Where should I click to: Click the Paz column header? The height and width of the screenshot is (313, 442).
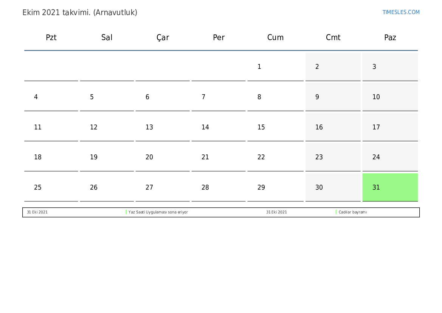(390, 37)
